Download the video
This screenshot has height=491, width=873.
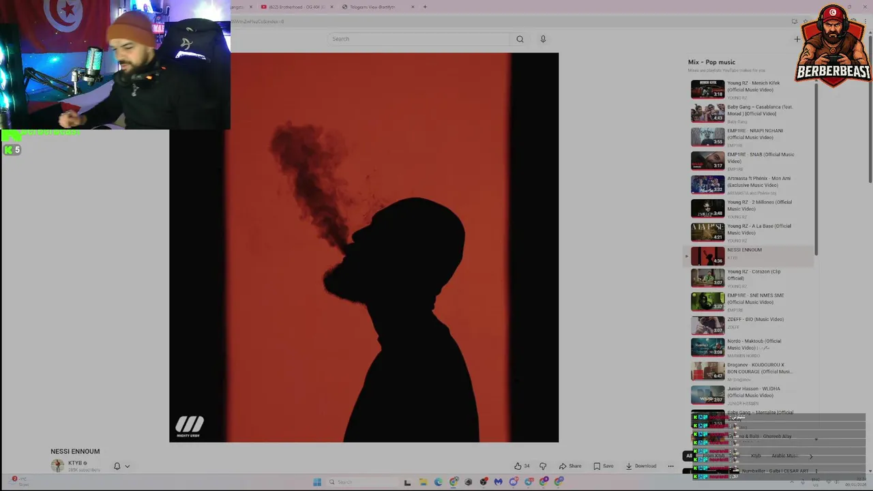pos(641,466)
